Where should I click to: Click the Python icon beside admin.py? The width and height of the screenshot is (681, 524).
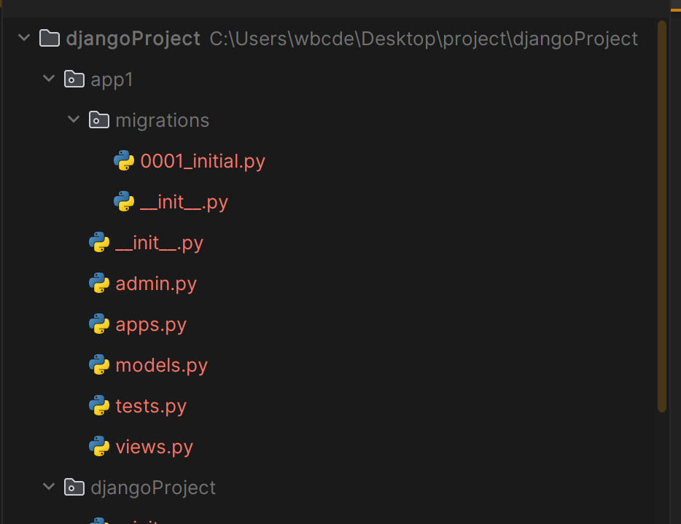99,283
